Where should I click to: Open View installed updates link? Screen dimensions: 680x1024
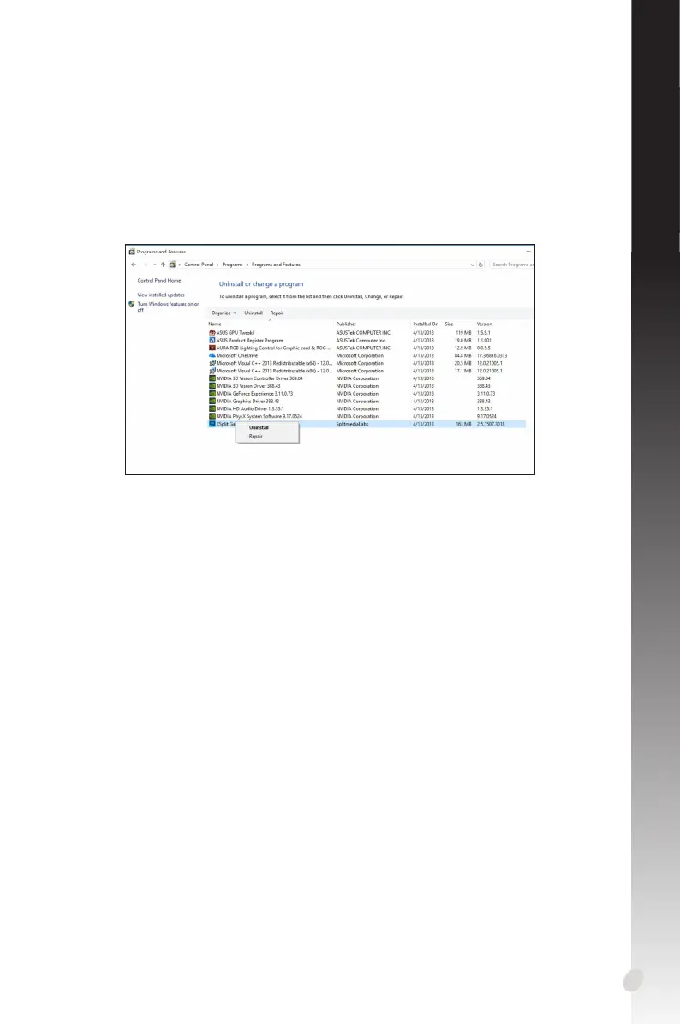click(161, 295)
